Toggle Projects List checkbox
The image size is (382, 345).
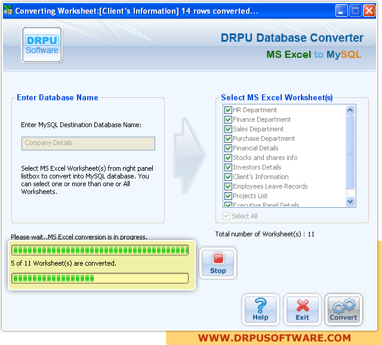228,196
